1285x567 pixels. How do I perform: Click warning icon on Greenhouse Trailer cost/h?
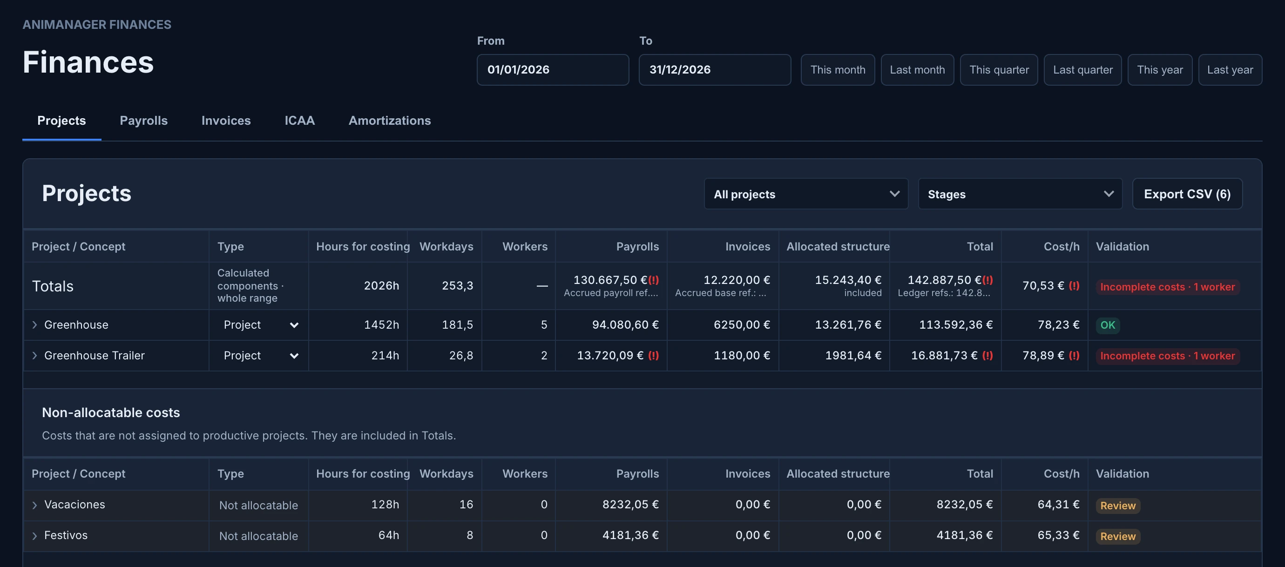point(1074,356)
